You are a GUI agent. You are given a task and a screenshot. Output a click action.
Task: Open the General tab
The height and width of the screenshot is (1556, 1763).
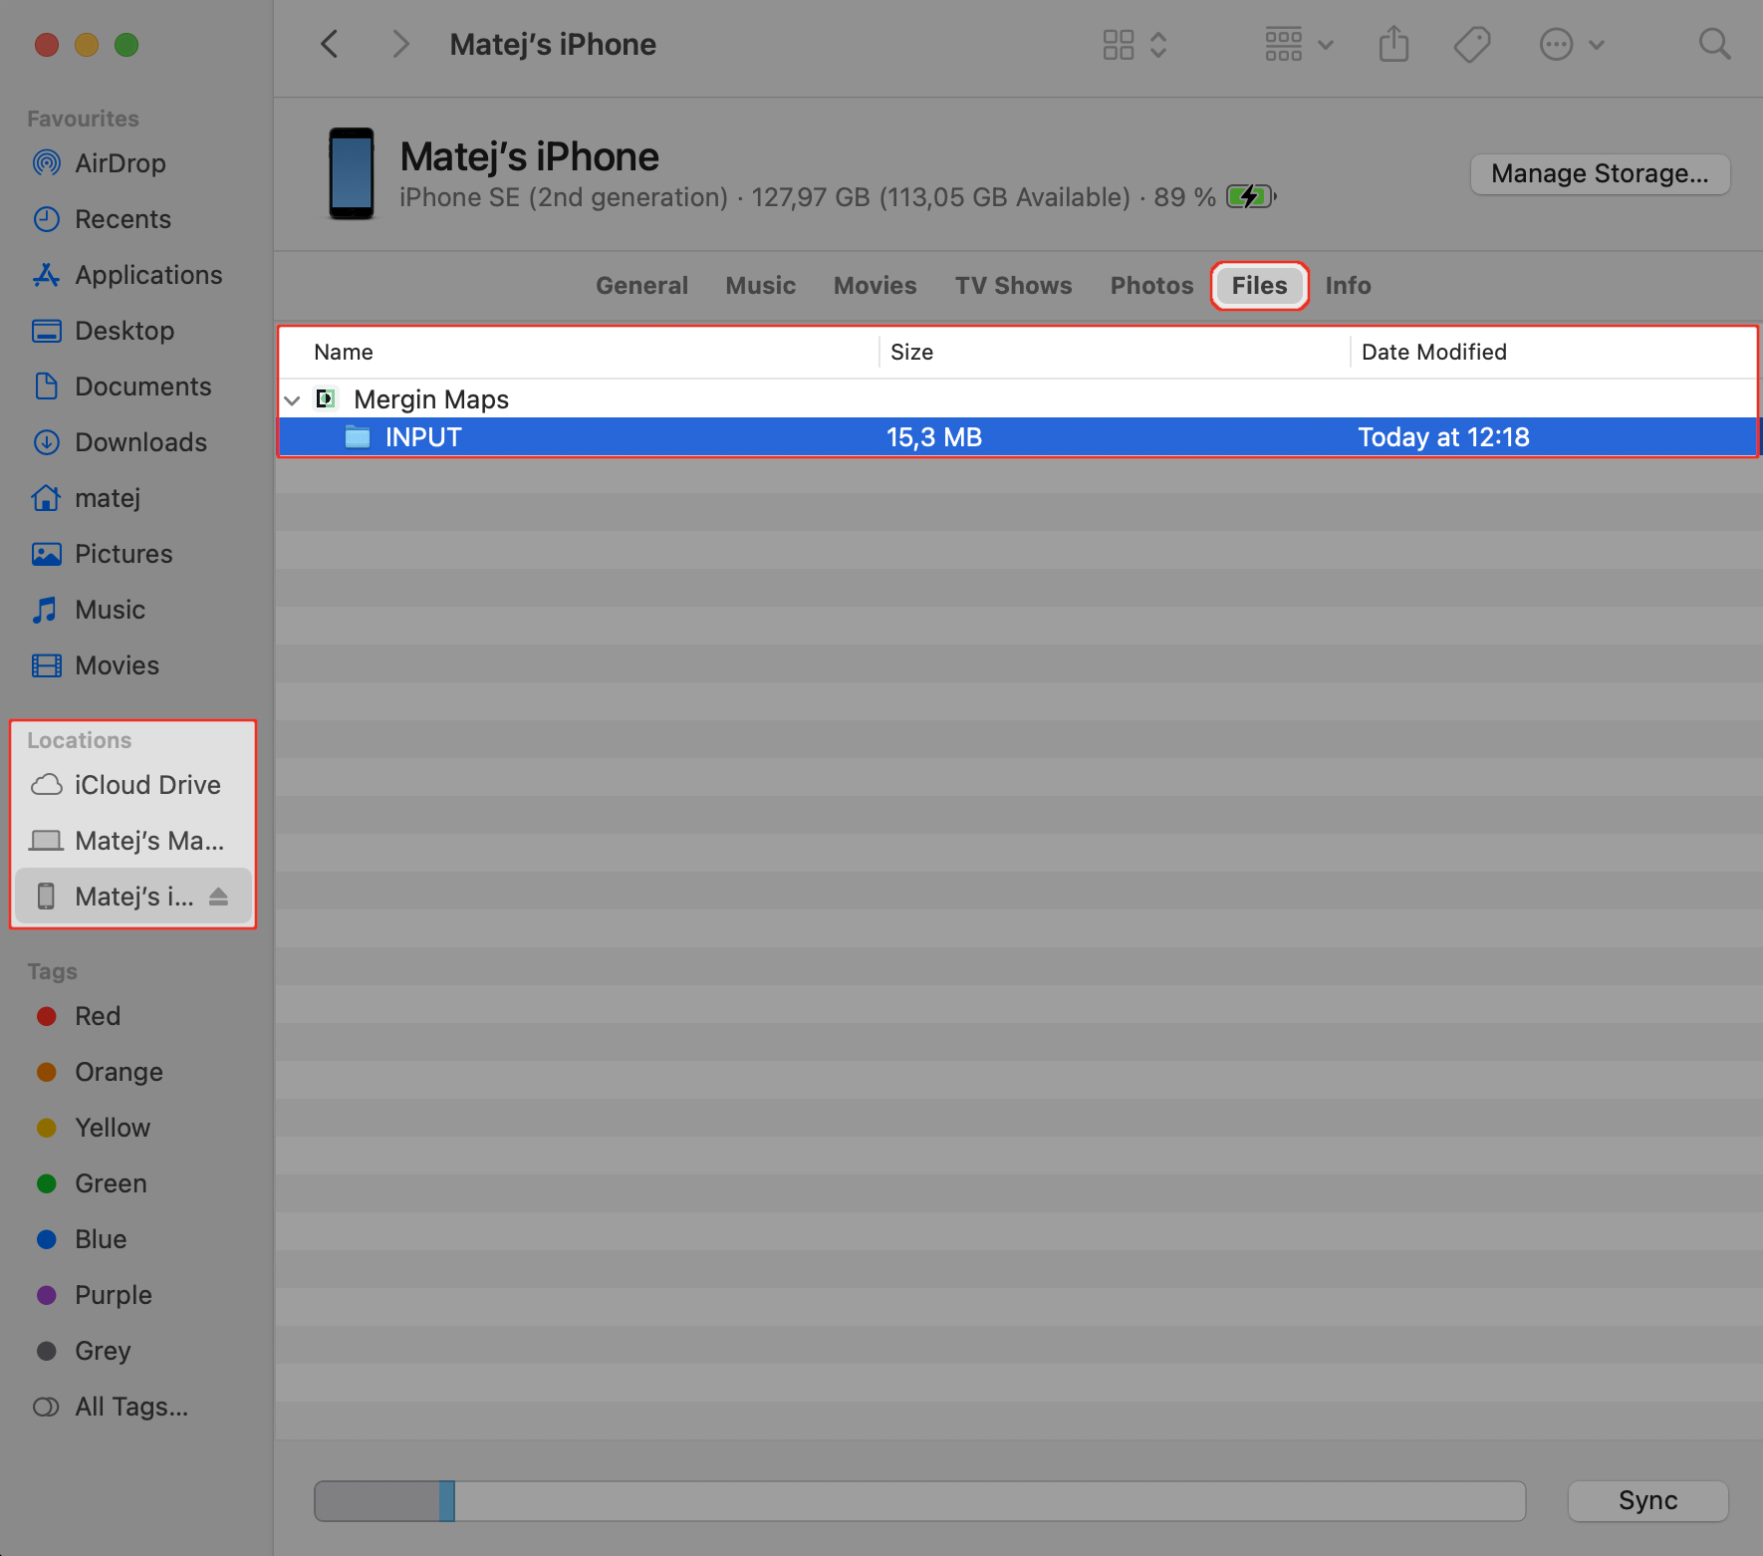pyautogui.click(x=641, y=285)
